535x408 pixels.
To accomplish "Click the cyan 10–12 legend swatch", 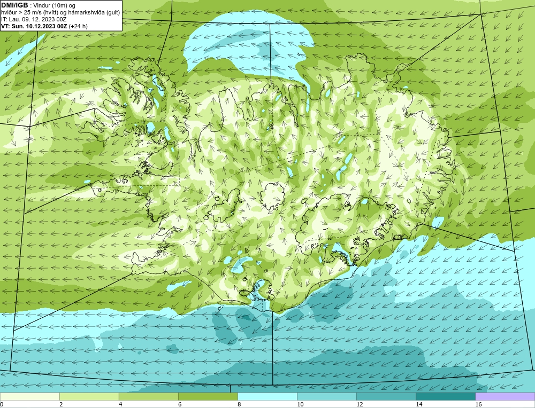I will tap(326, 396).
